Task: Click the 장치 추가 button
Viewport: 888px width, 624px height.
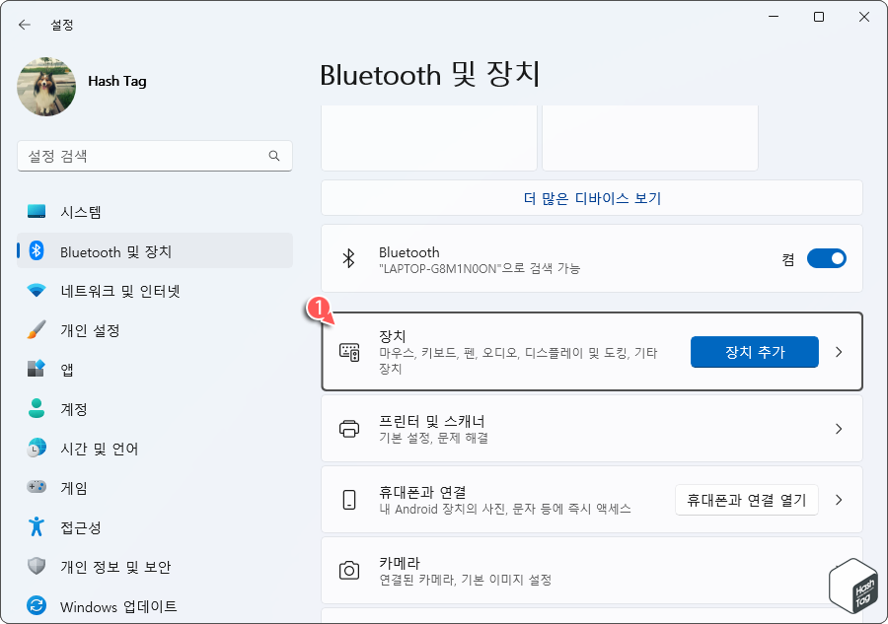Action: (755, 352)
